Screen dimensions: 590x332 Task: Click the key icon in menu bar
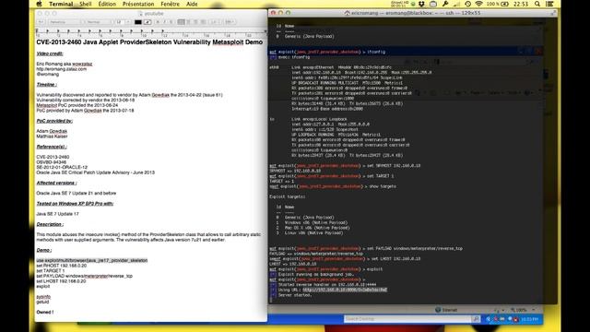pyautogui.click(x=445, y=4)
